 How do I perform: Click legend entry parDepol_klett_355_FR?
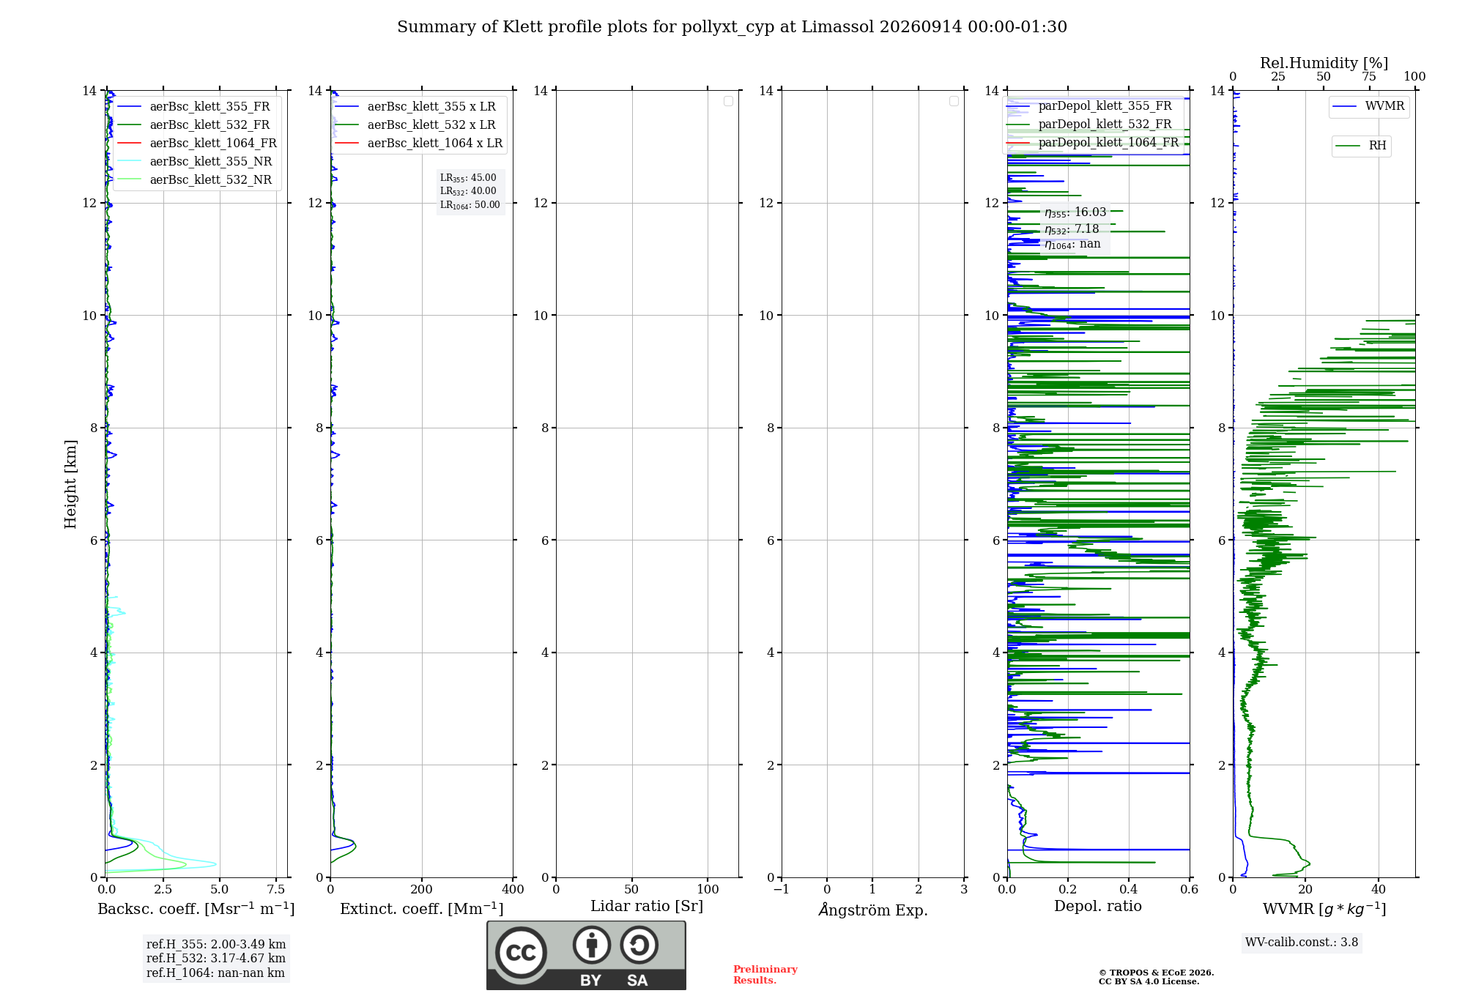pyautogui.click(x=1090, y=106)
